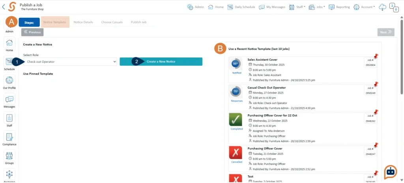Pin the Sales Assistant Cover template

376,56
